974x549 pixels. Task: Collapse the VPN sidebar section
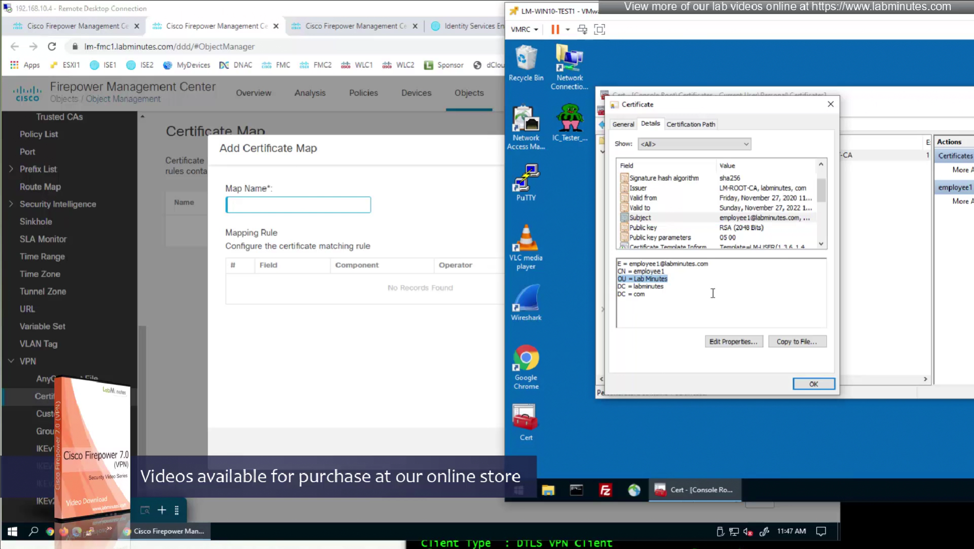click(x=11, y=361)
